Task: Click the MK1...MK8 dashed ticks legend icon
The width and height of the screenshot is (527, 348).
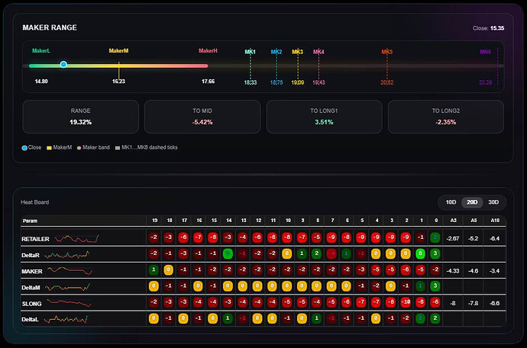Action: click(118, 148)
